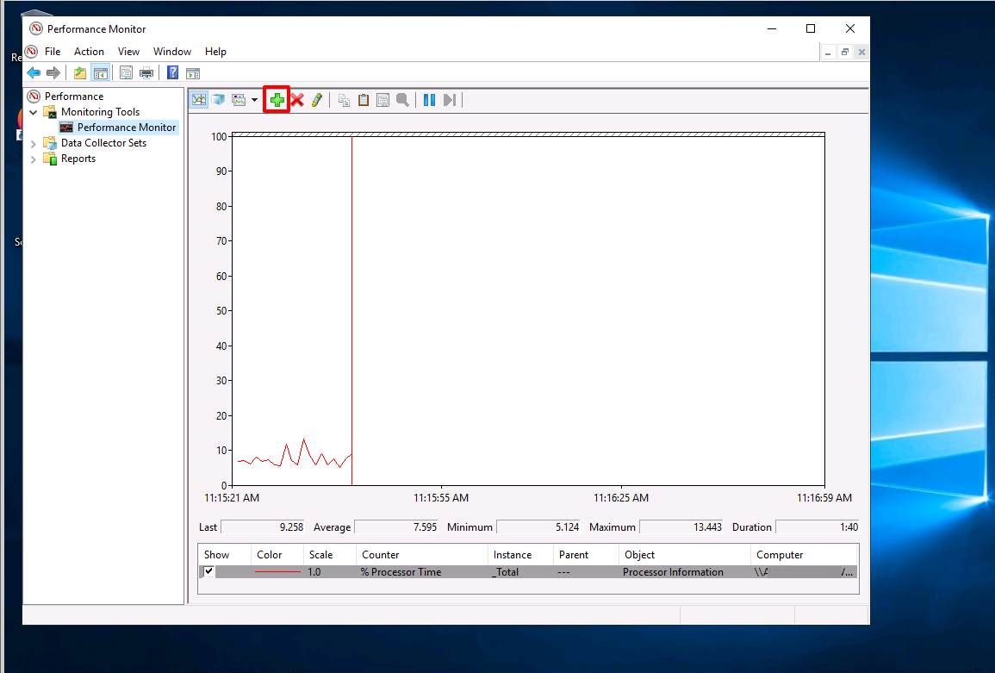The width and height of the screenshot is (995, 673).
Task: Open Help via the blue question mark icon
Action: click(x=172, y=73)
